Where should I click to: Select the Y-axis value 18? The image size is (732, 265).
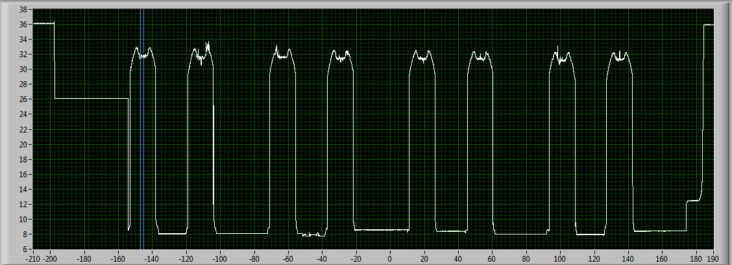(24, 159)
